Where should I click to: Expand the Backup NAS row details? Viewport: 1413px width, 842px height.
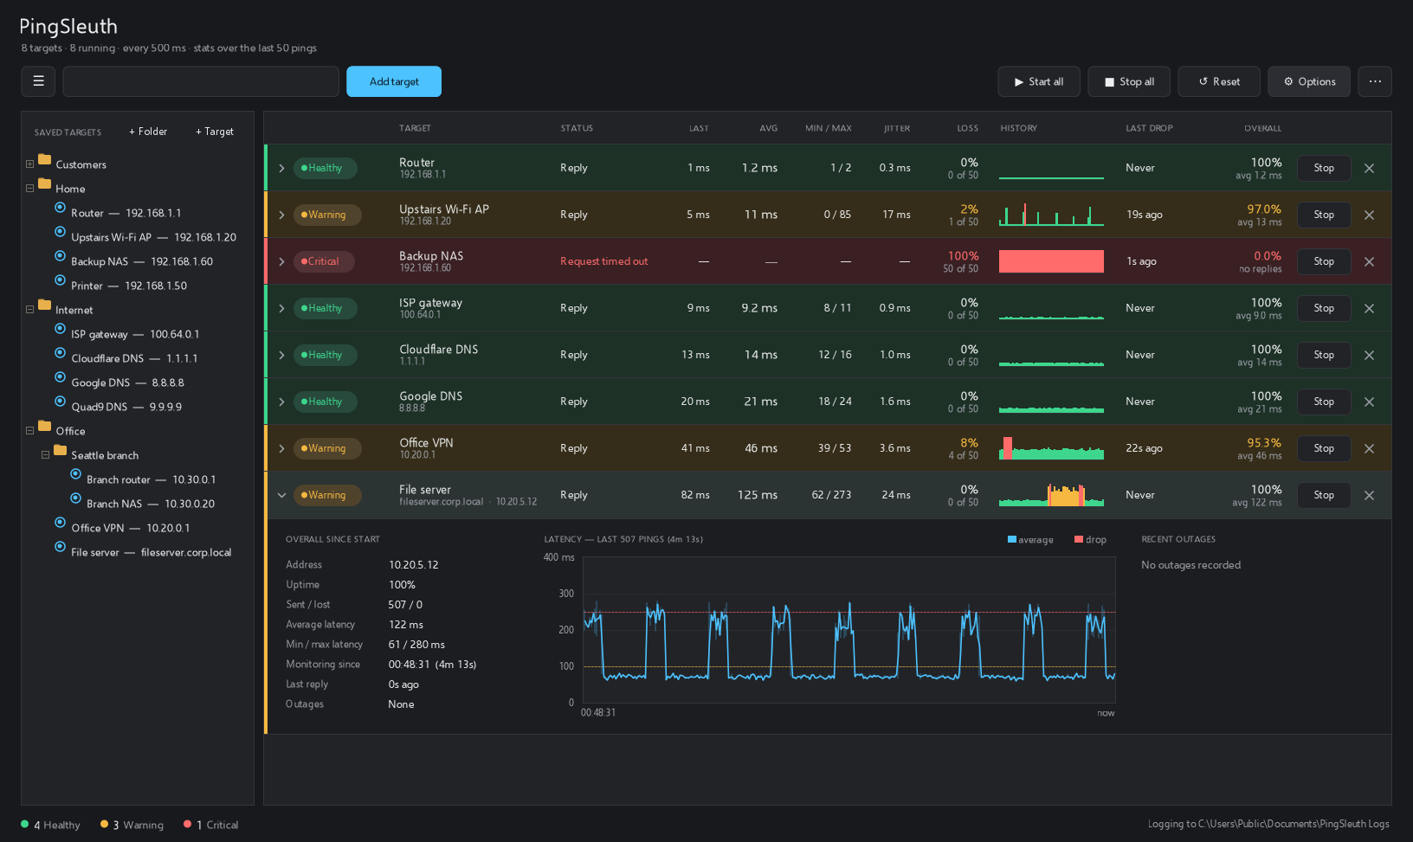pyautogui.click(x=281, y=261)
